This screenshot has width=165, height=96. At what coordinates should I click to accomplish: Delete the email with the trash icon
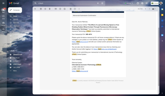[50, 9]
